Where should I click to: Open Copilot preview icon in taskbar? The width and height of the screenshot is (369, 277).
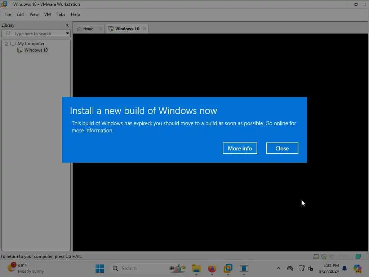coord(357,268)
